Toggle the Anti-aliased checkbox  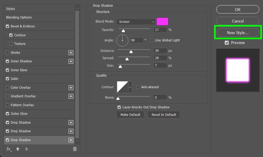(138, 87)
